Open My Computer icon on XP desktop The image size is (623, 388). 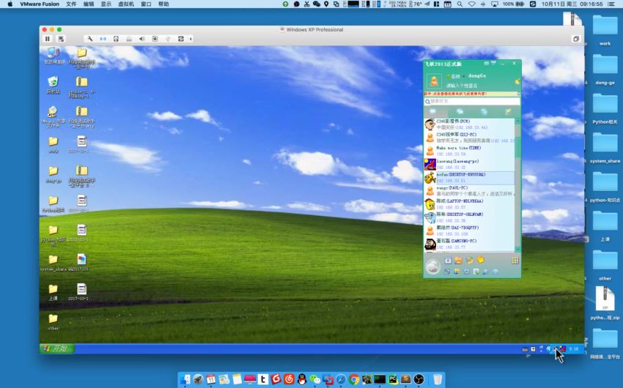pos(54,56)
